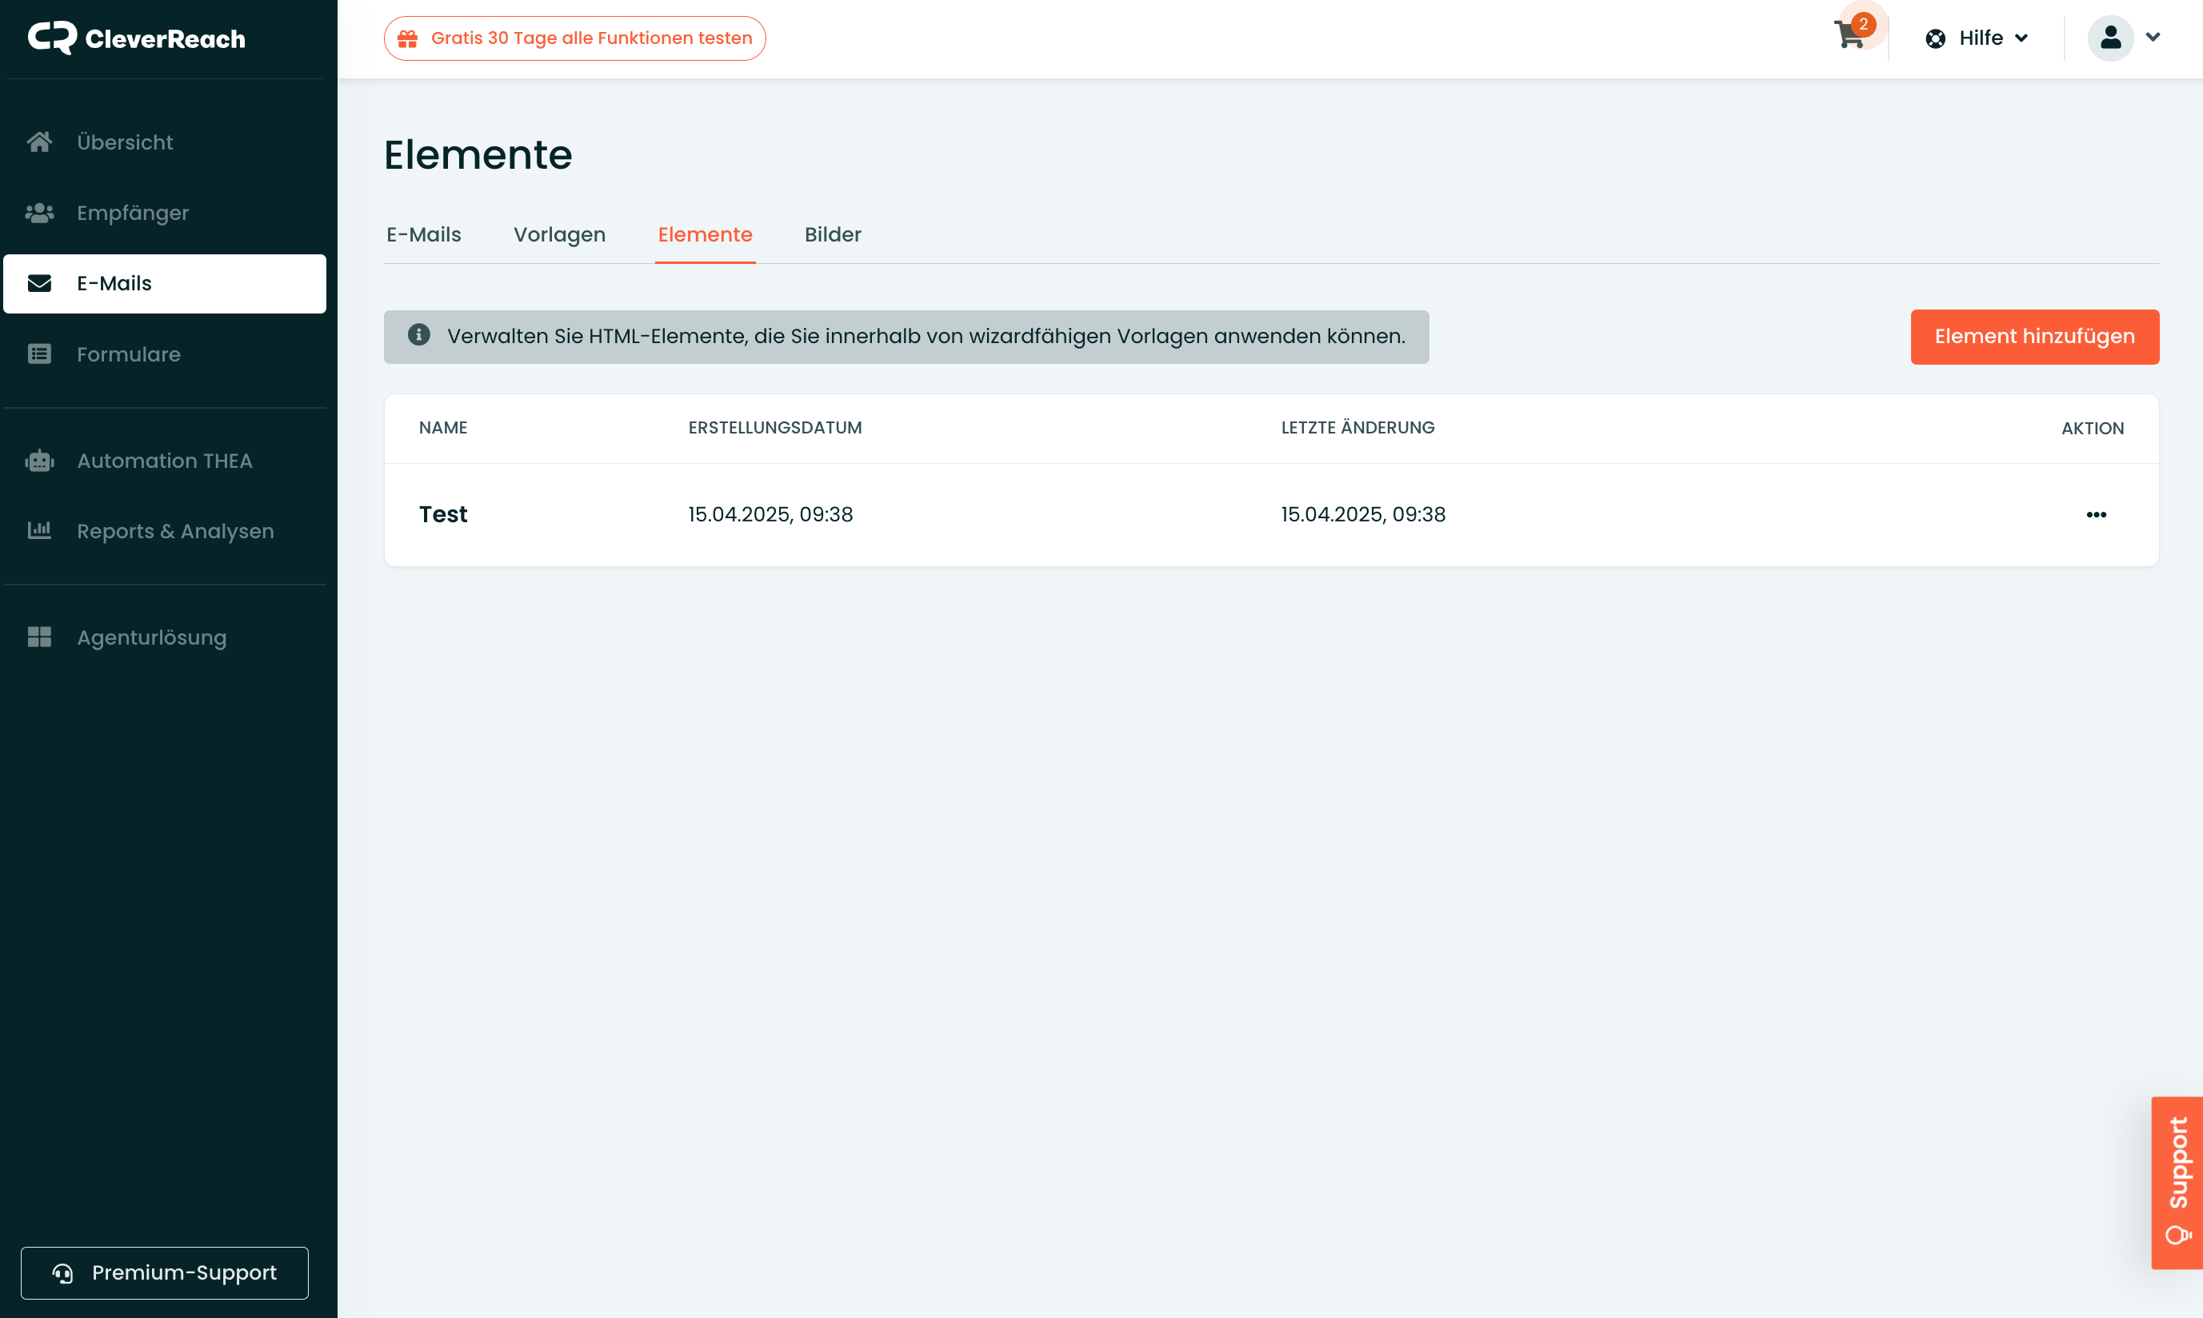Open Übersicht in the sidebar

click(x=166, y=142)
